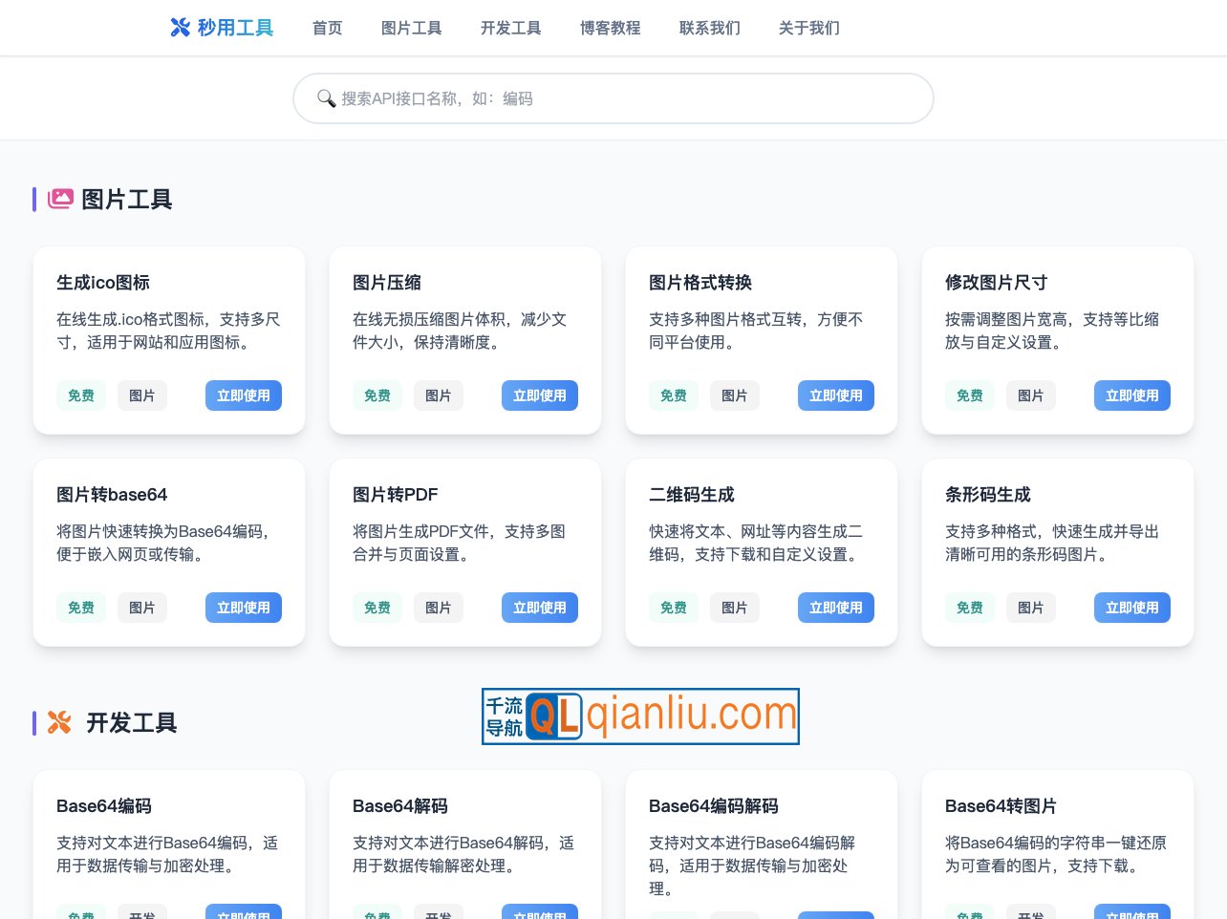Click the API search input field

(613, 98)
